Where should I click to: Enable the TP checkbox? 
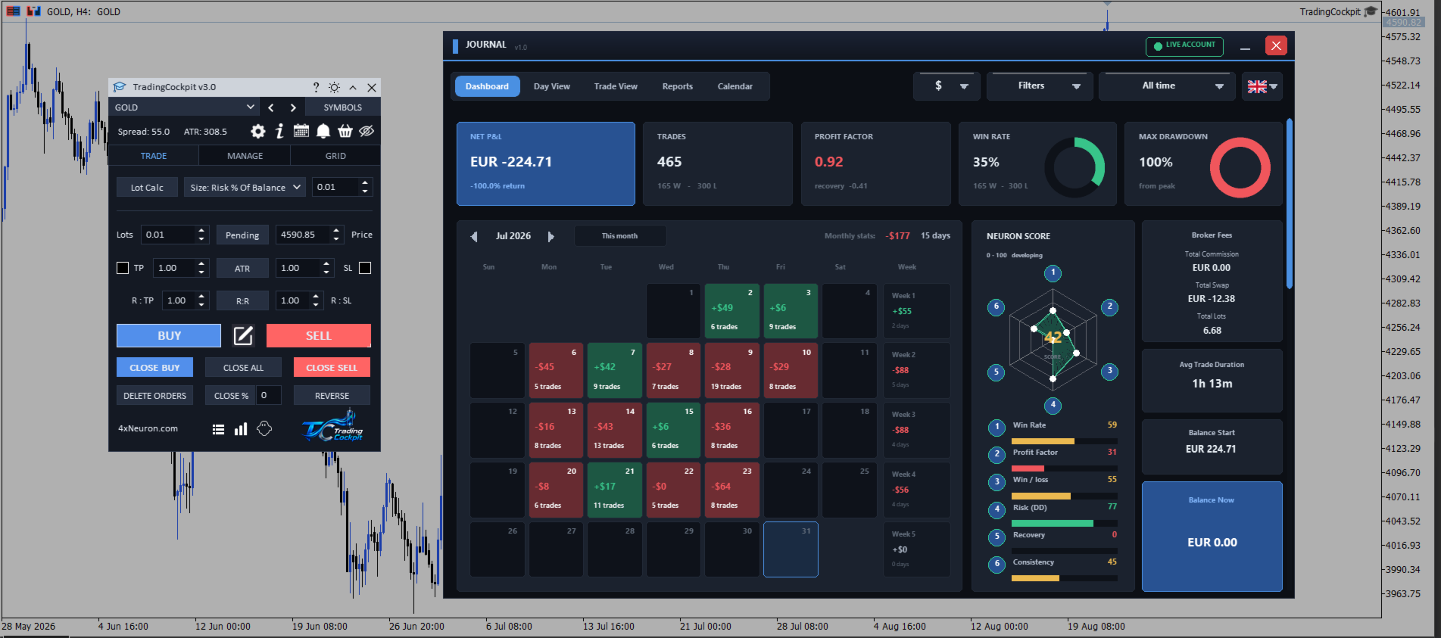[123, 268]
